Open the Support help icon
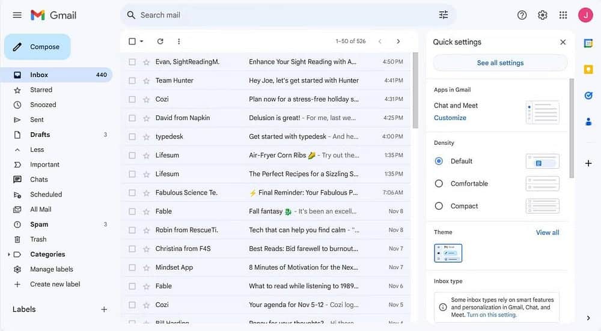Viewport: 601px width, 331px height. [522, 15]
